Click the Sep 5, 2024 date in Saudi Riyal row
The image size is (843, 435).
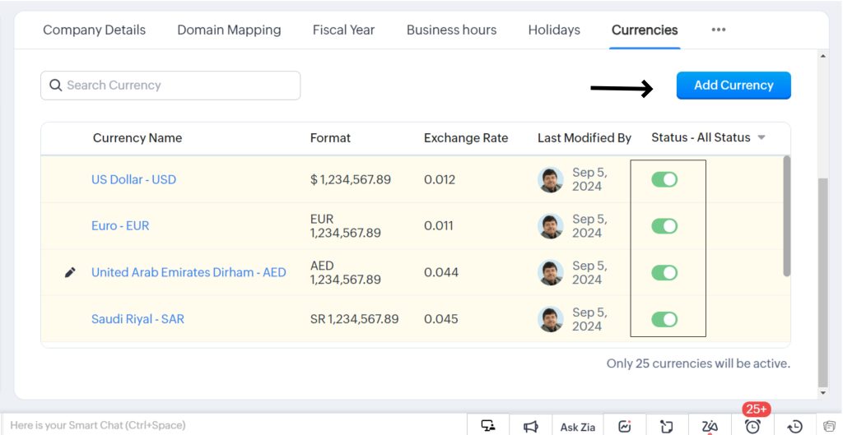[589, 319]
